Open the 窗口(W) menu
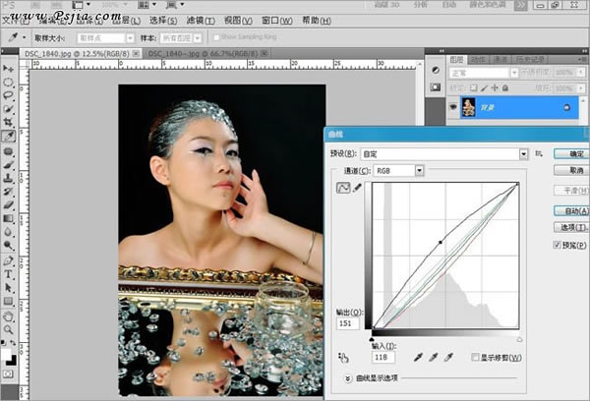Image resolution: width=590 pixels, height=401 pixels. [x=277, y=21]
